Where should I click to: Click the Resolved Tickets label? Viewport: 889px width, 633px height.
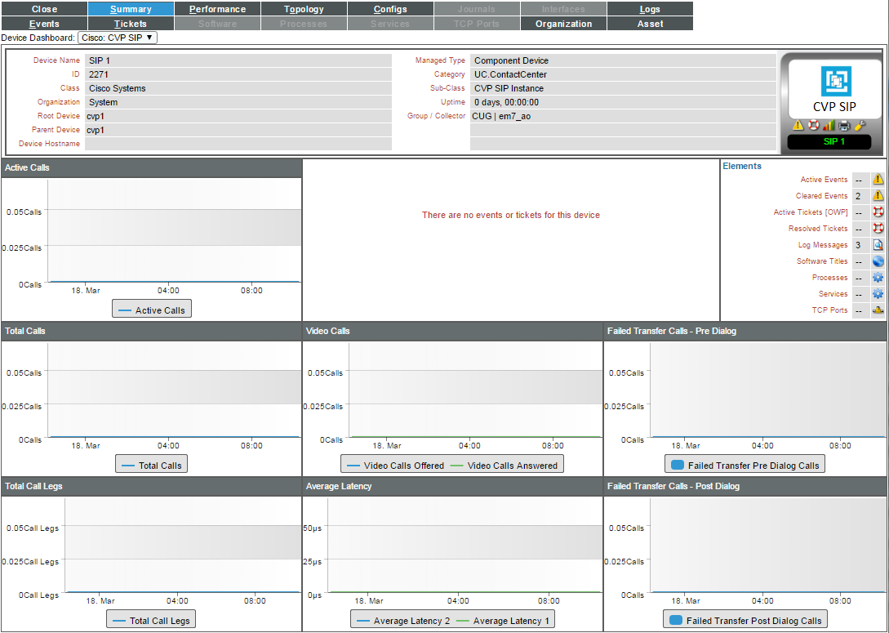pyautogui.click(x=818, y=229)
